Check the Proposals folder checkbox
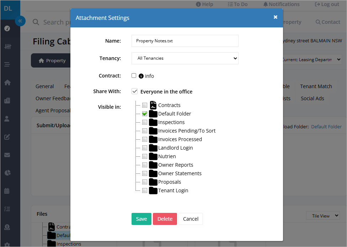The image size is (347, 247). tap(145, 182)
